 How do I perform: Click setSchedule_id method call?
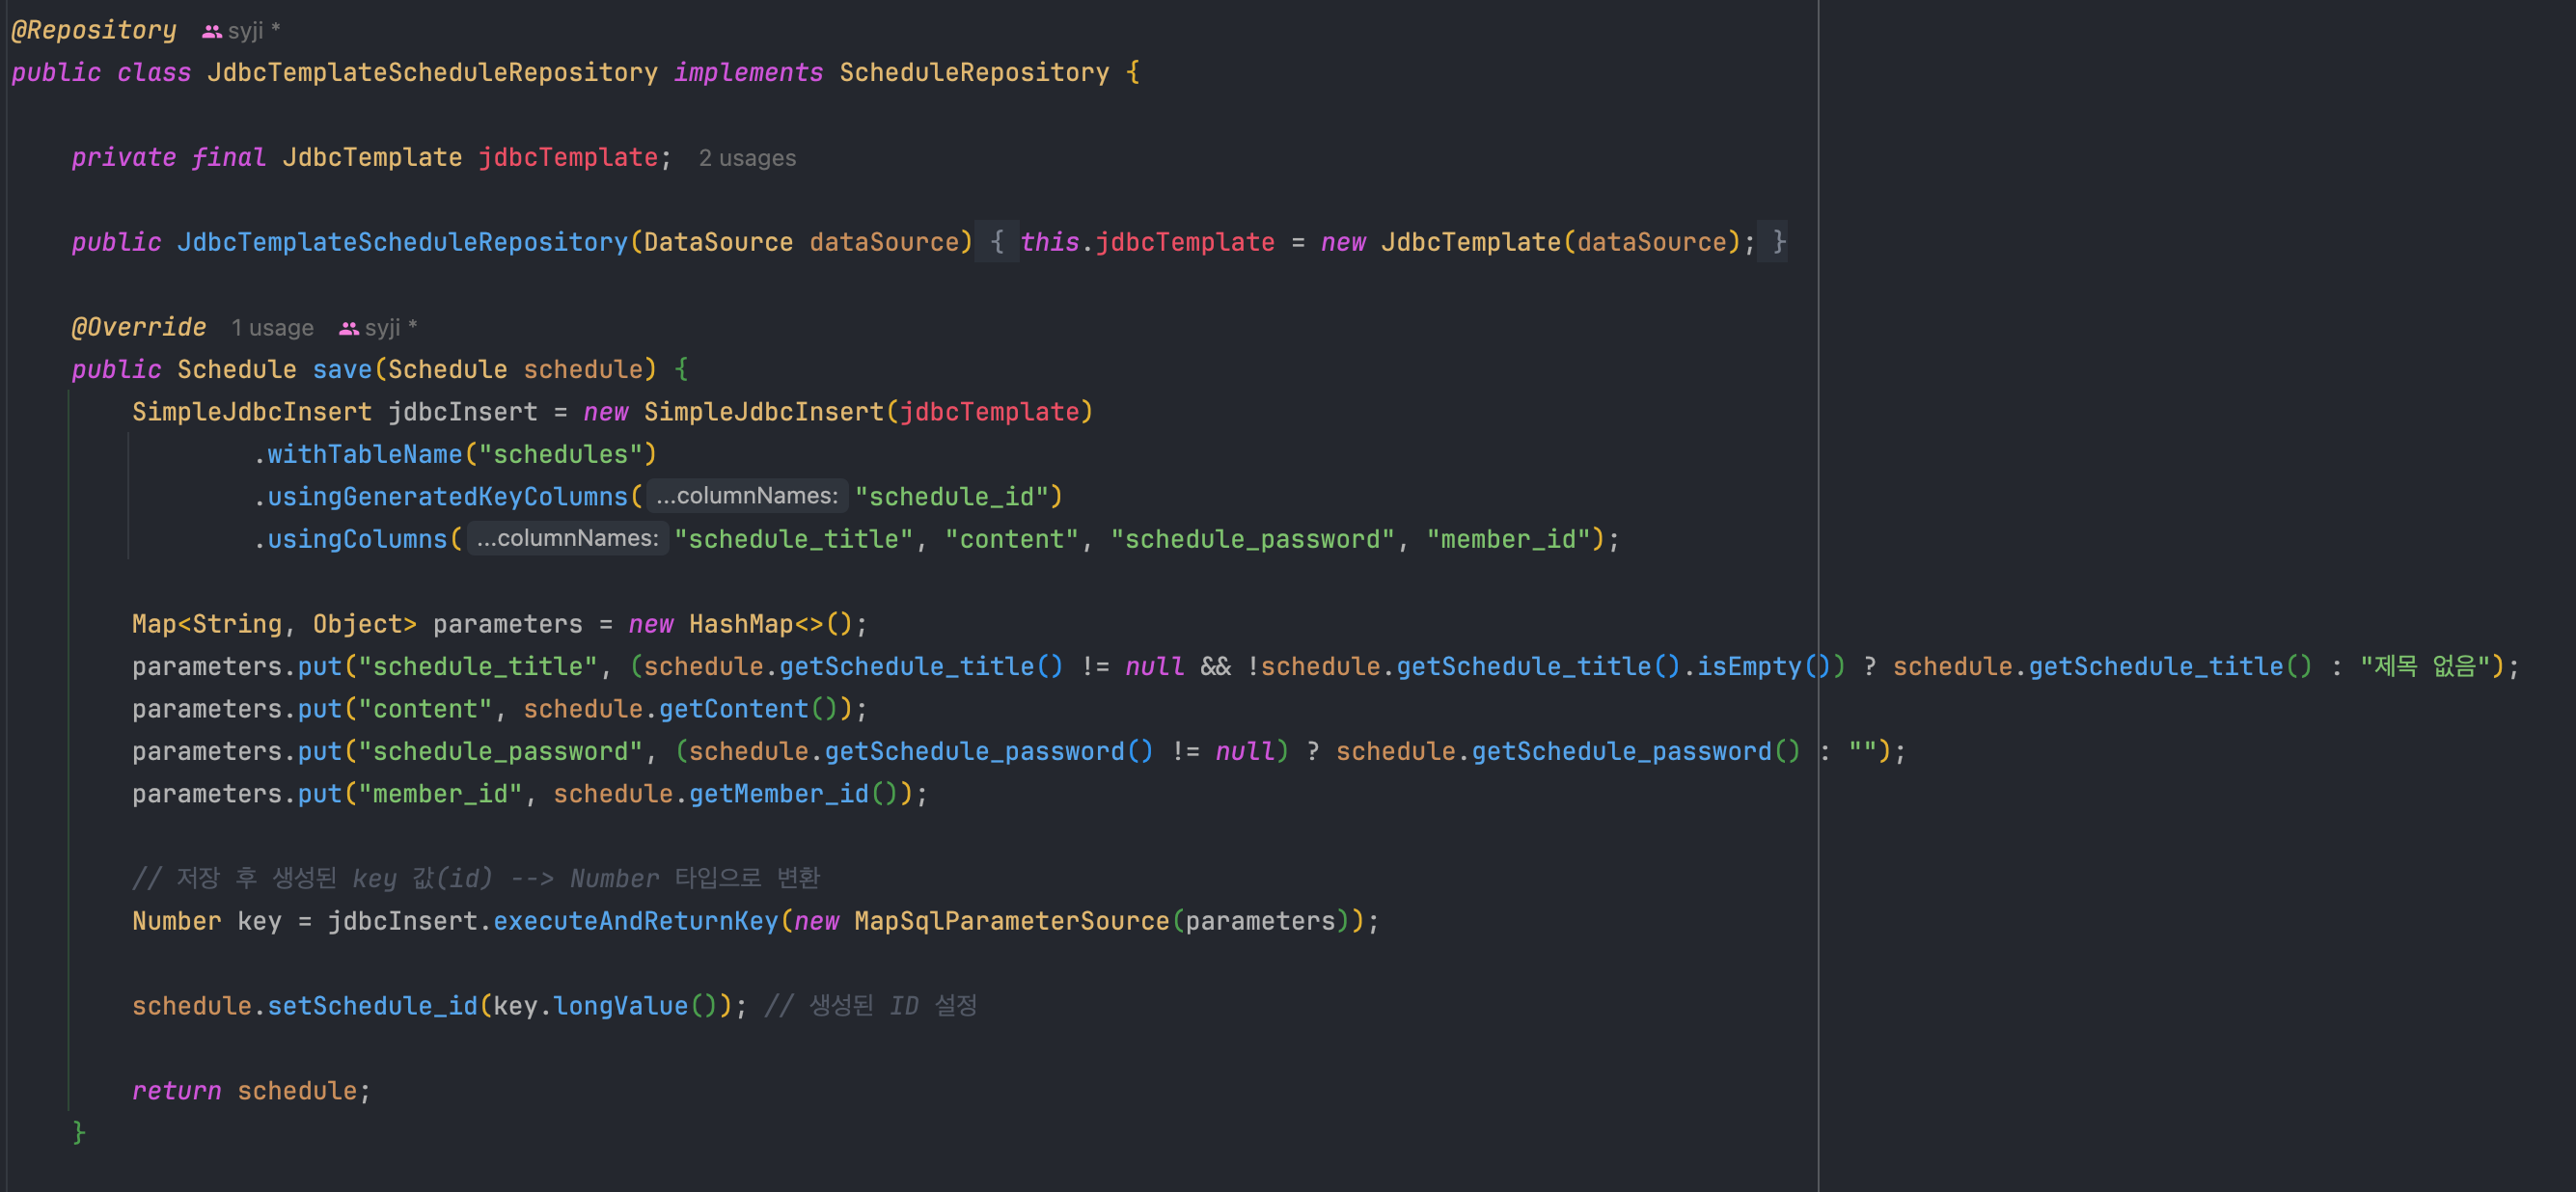372,1006
